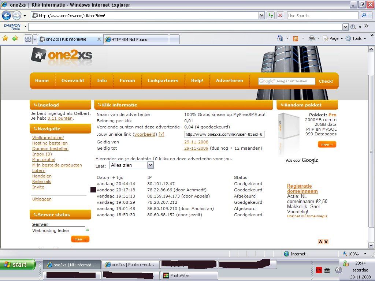Open the Registratie domeinnaam ad link
The image size is (375, 281).
[x=302, y=188]
